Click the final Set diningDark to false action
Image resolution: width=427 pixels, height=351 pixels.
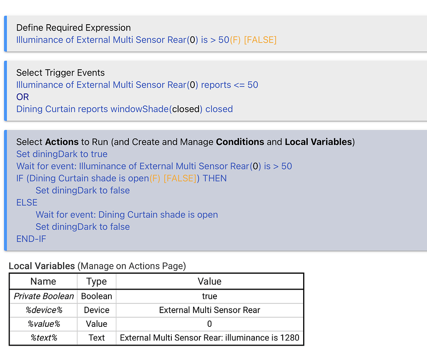click(83, 227)
